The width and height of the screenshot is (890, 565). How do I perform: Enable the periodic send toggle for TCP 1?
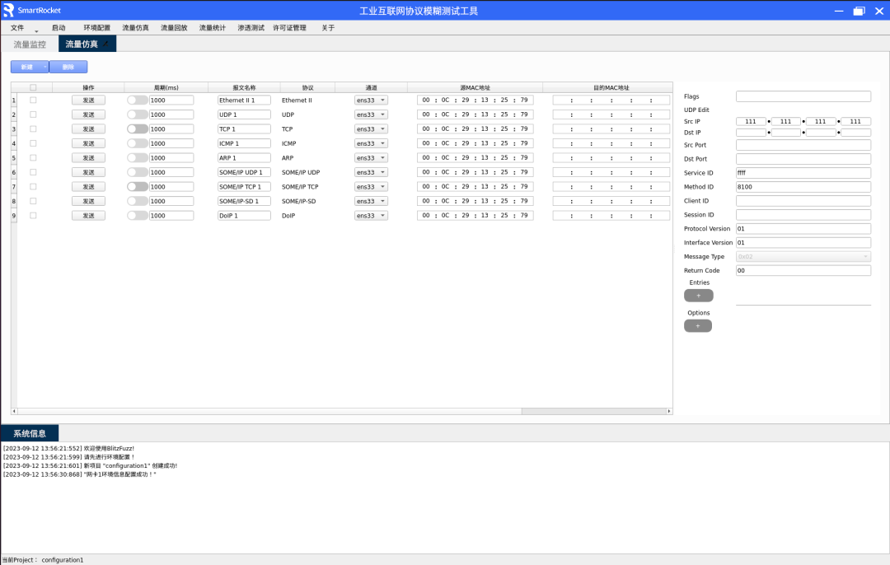tap(137, 129)
